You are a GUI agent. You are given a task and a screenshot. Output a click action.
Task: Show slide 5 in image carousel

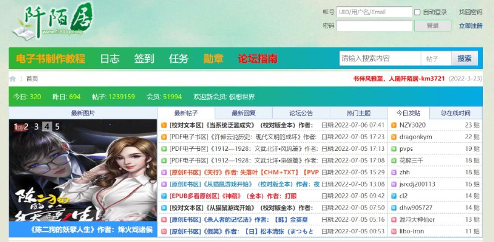[57, 127]
